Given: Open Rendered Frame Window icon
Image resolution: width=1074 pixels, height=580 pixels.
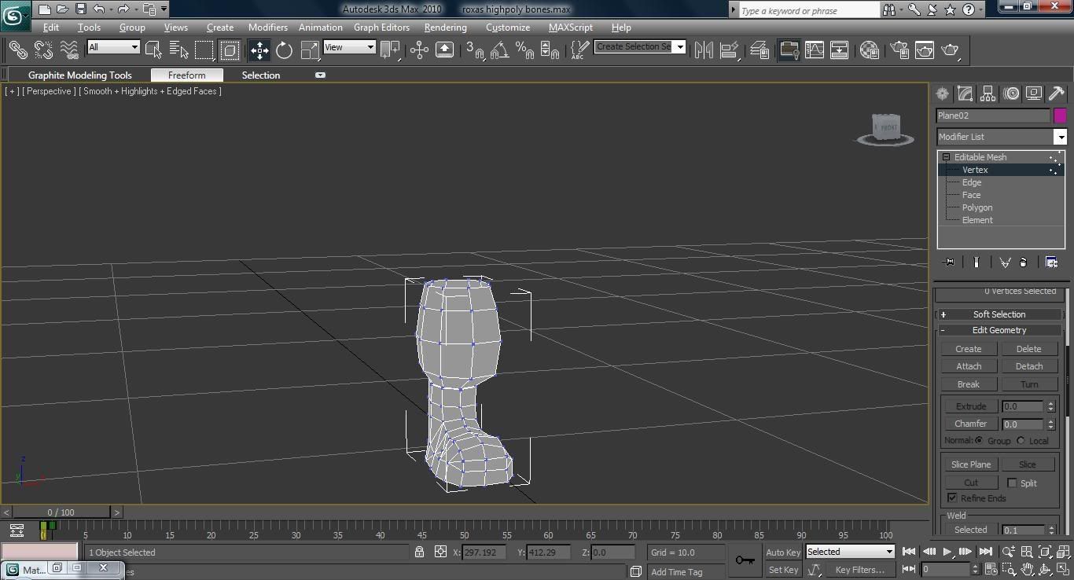Looking at the screenshot, I should click(x=925, y=50).
